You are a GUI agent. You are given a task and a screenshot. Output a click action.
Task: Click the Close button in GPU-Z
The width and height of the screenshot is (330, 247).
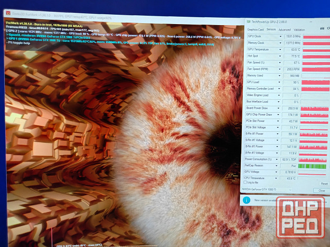coord(321,190)
